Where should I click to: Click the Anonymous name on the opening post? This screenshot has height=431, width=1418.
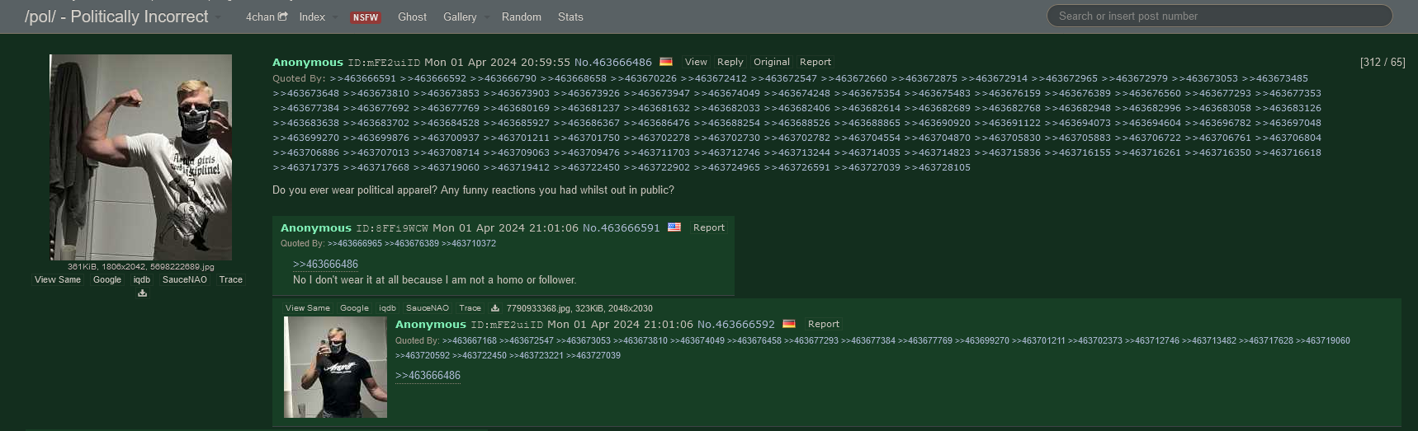click(x=308, y=62)
